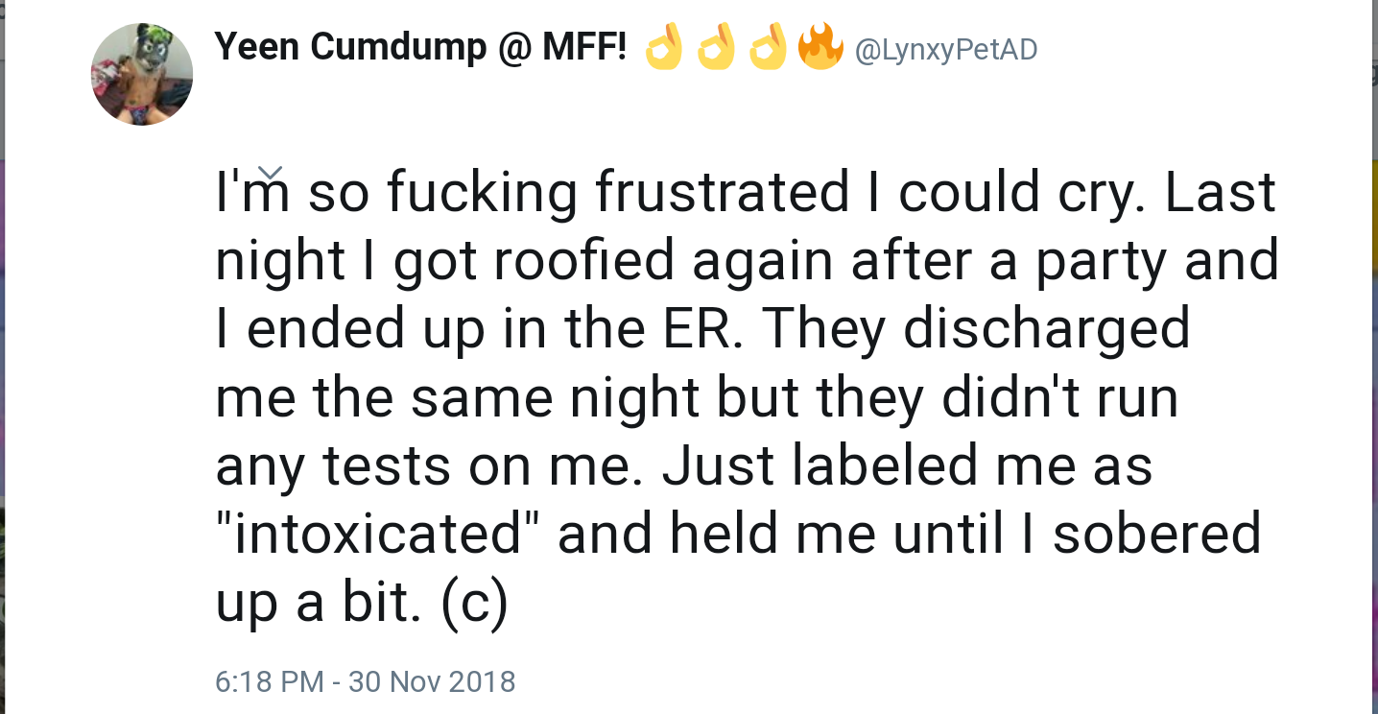Expand the small caret above tweet text
Screen dimensions: 1378x714
(271, 172)
